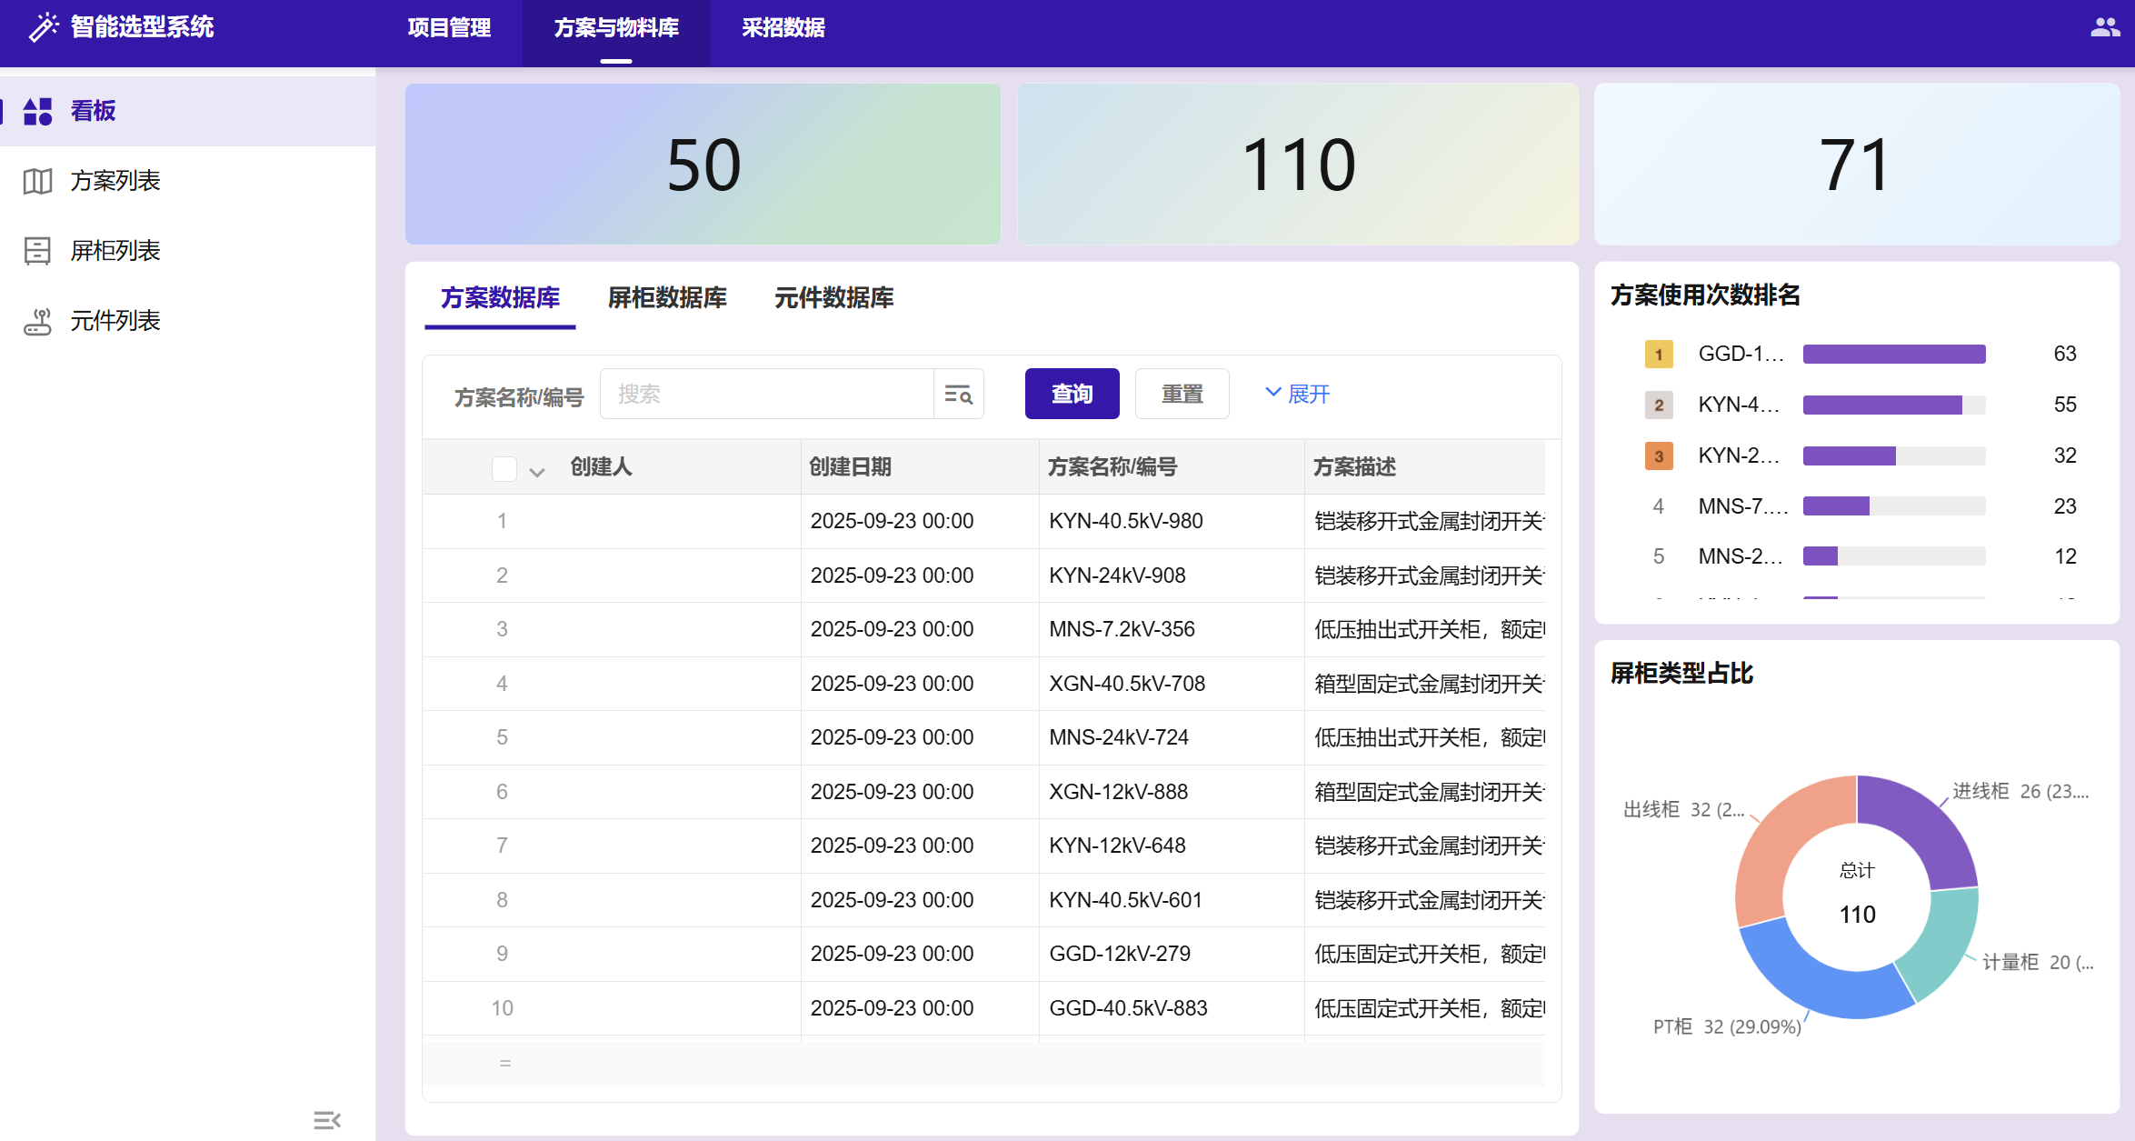Screen dimensions: 2135x1141
Task: Click the 屏柜列表 cabinet icon
Action: (37, 251)
